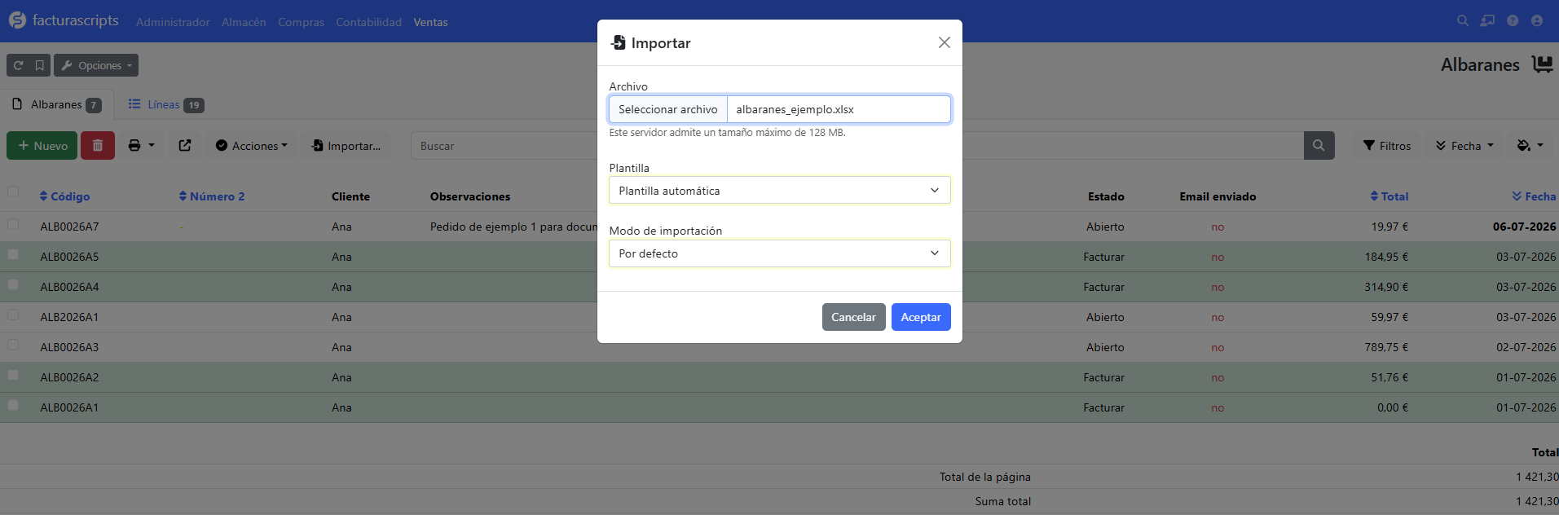The image size is (1559, 515).
Task: Open the Administrador menu
Action: pos(173,22)
